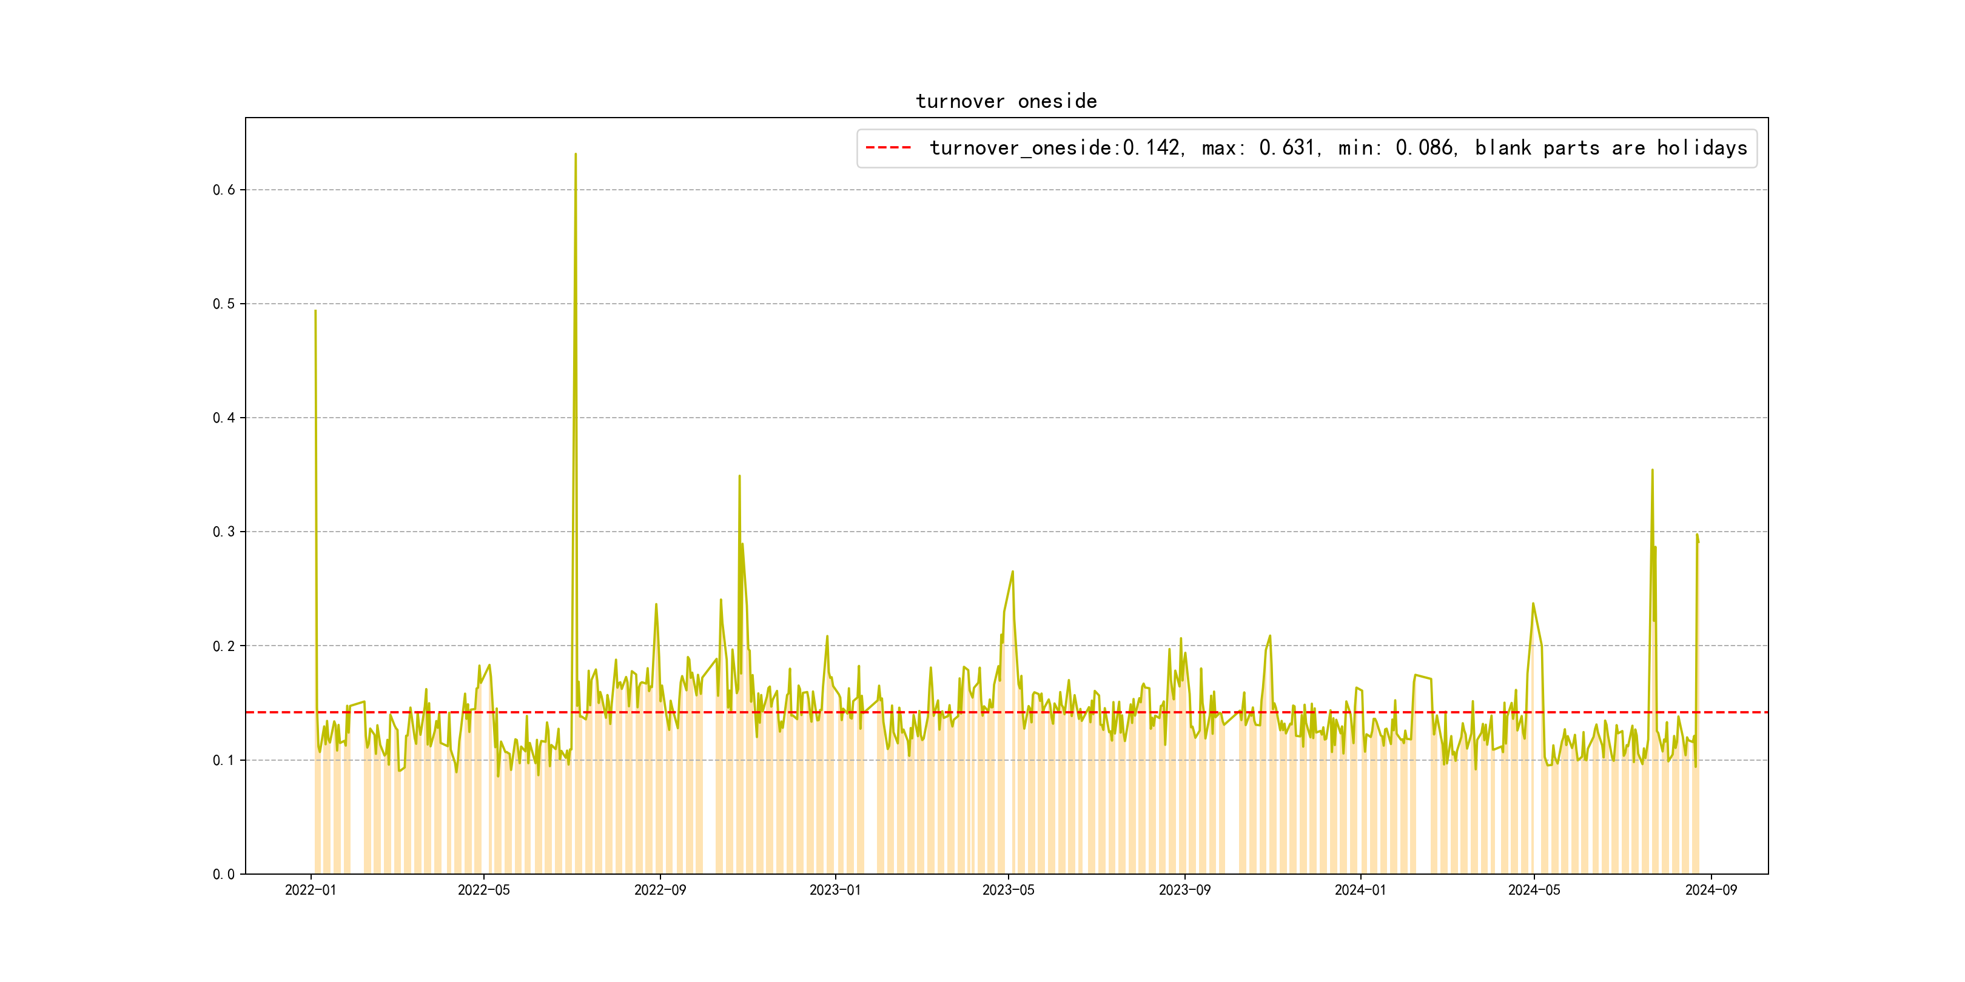The height and width of the screenshot is (982, 1965).
Task: Click the 2023-05 x-axis label
Action: click(1008, 890)
